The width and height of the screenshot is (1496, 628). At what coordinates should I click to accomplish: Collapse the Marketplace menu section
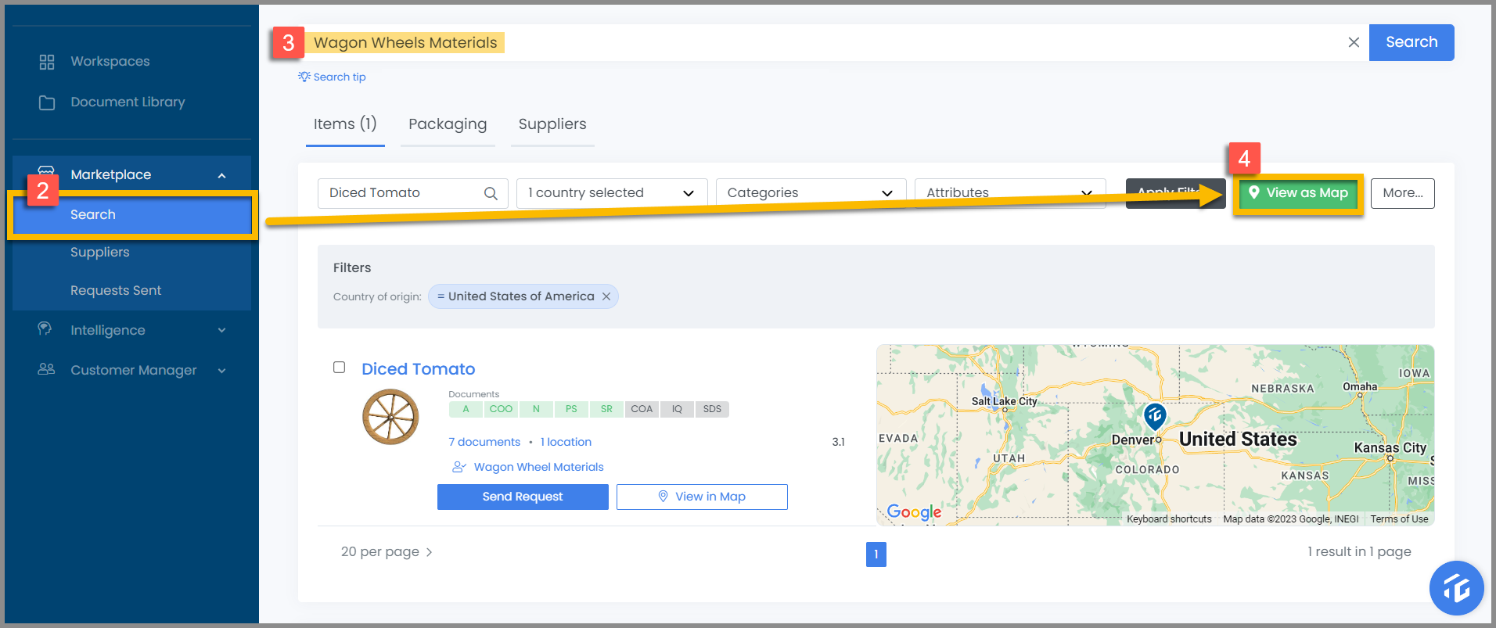221,175
